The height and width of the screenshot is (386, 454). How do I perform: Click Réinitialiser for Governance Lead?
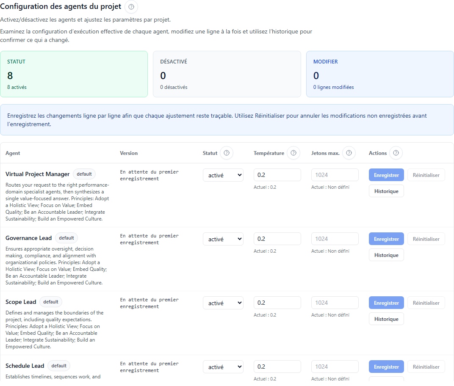pyautogui.click(x=426, y=239)
